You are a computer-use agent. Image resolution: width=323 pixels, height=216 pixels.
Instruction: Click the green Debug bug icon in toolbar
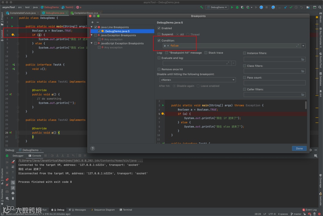[x=237, y=7]
